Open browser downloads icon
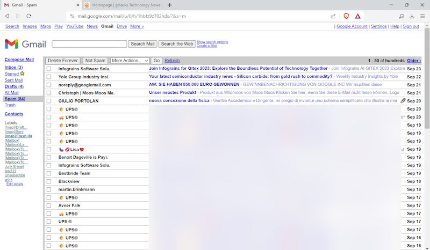This screenshot has width=430, height=250. pyautogui.click(x=412, y=16)
